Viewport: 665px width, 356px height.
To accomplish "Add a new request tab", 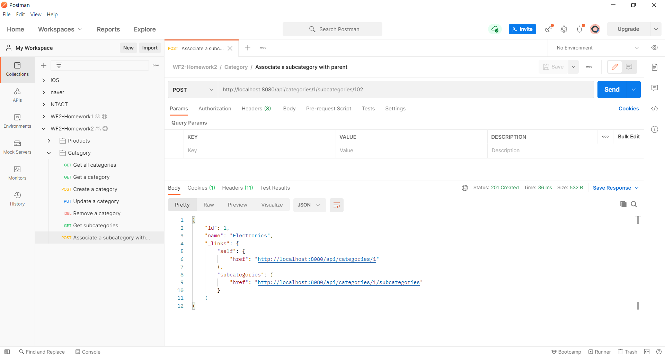I will click(248, 48).
